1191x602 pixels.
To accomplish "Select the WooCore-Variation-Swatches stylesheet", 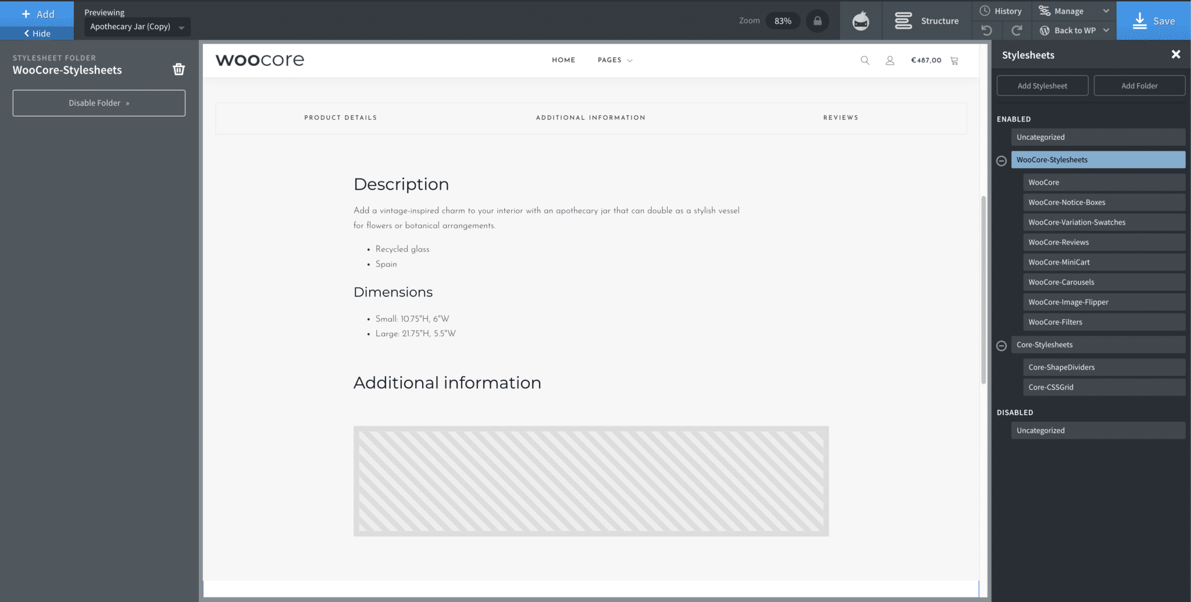I will click(x=1104, y=222).
